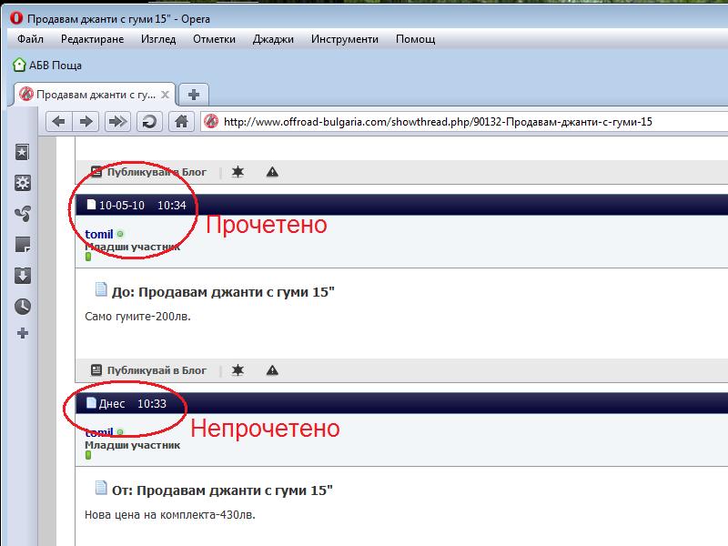Open the Джаджи menu
The image size is (728, 546).
273,39
